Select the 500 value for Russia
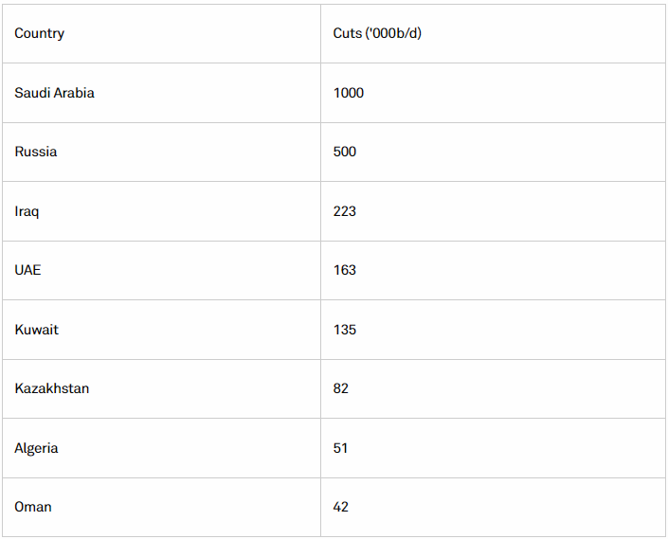The image size is (668, 539). click(x=493, y=152)
